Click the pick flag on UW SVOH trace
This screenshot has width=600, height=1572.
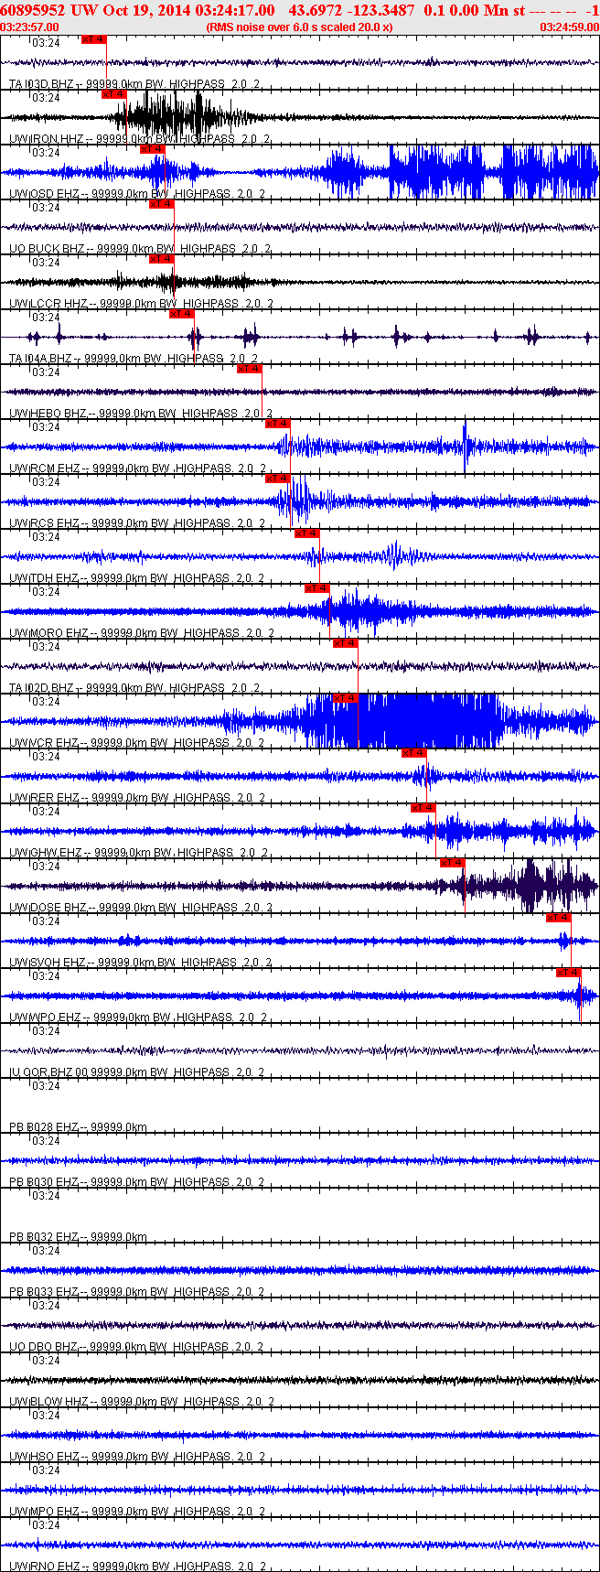pyautogui.click(x=559, y=918)
